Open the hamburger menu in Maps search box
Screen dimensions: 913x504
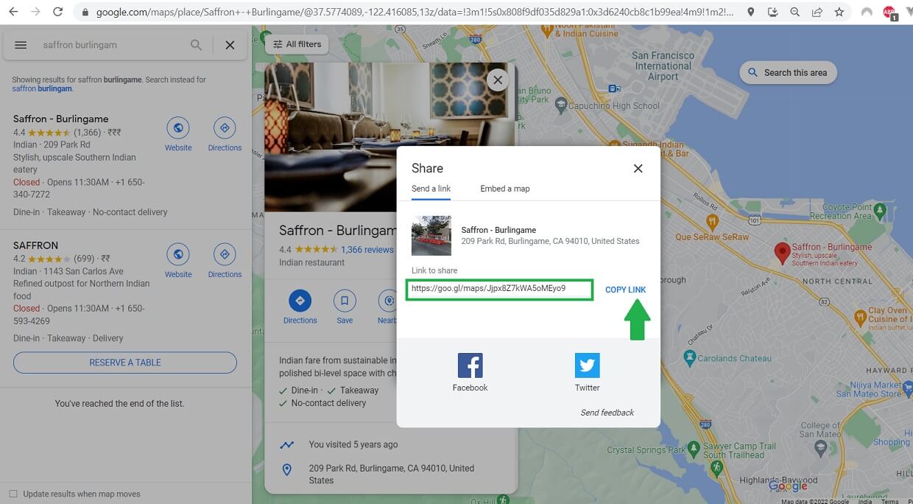(x=21, y=45)
